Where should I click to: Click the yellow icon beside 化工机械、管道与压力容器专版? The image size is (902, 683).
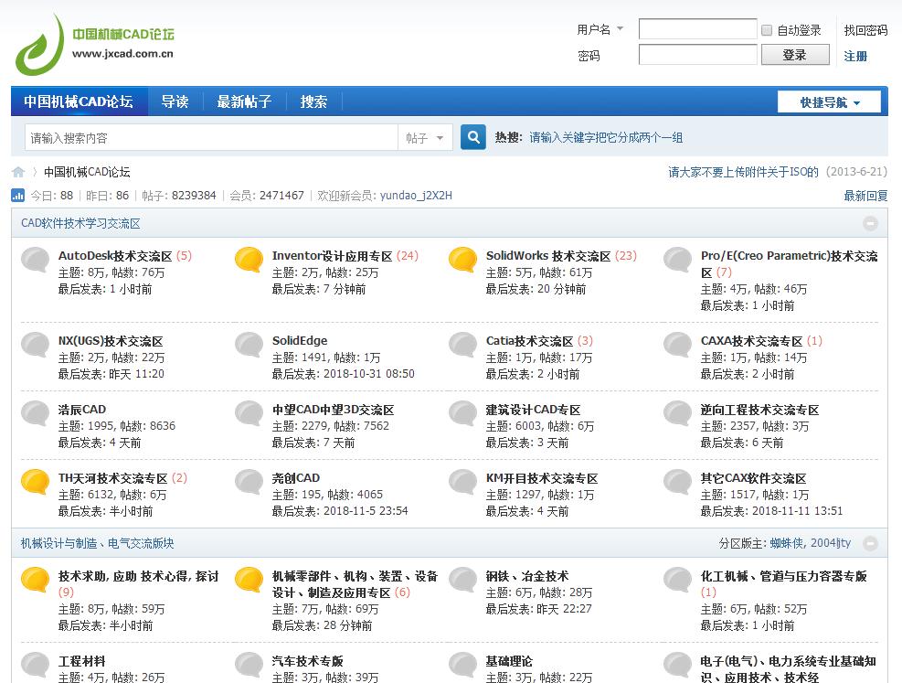[676, 582]
